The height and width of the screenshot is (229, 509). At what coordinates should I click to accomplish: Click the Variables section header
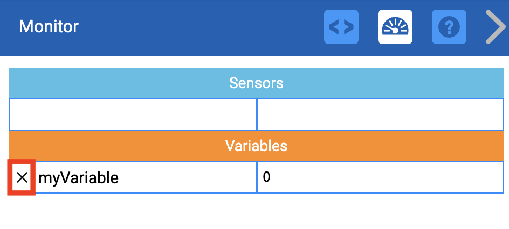point(256,146)
